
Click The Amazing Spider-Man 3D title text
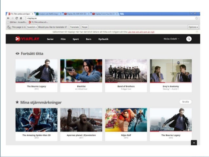point(36,135)
